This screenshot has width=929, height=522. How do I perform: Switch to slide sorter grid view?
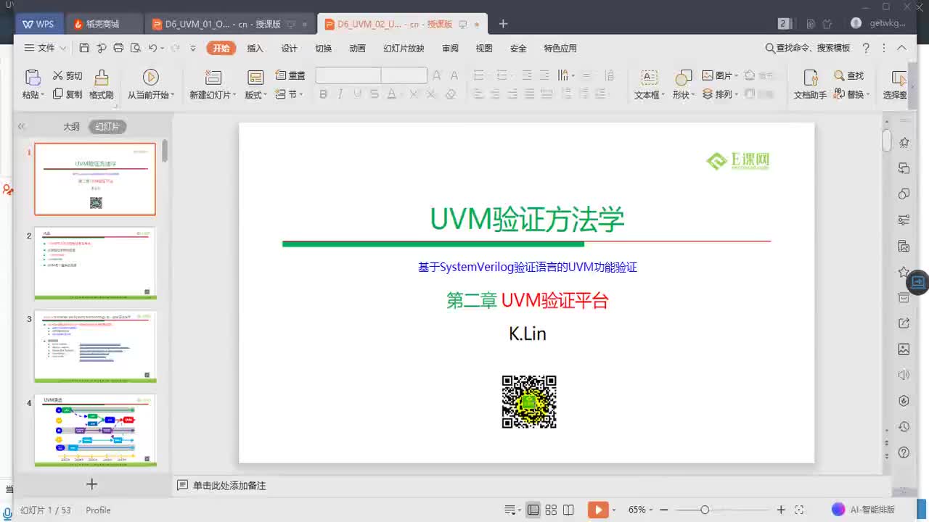click(x=551, y=510)
